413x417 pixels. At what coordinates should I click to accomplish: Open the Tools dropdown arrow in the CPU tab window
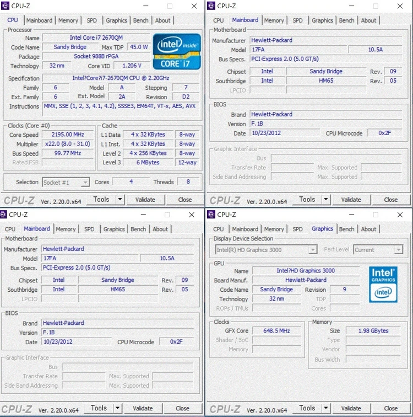click(x=120, y=199)
